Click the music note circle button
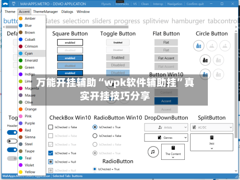Image resolution: width=240 pixels, height=180 pixels. pyautogui.click(x=153, y=152)
